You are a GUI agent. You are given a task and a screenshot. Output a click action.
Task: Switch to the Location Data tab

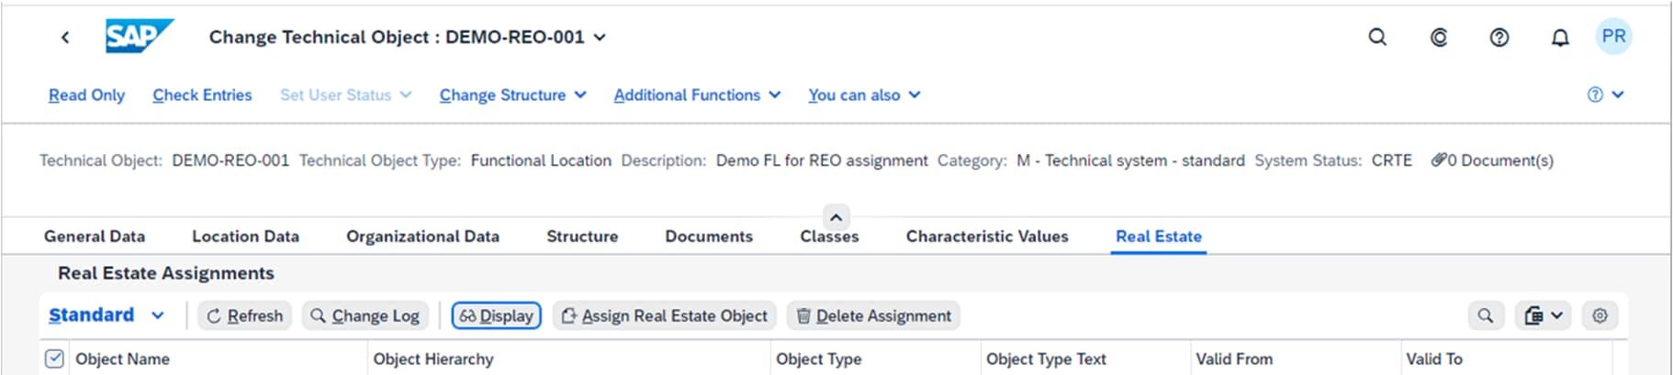245,237
